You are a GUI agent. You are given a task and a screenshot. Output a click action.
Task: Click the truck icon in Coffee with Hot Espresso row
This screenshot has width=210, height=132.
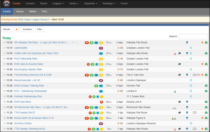179,53
